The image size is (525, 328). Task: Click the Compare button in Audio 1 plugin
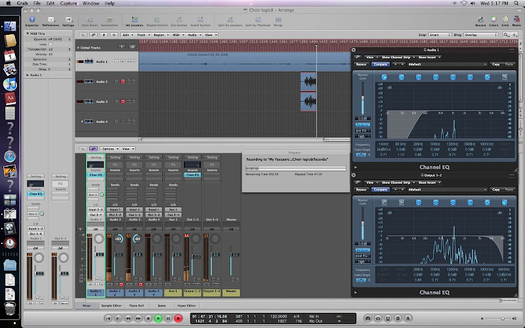pyautogui.click(x=381, y=64)
